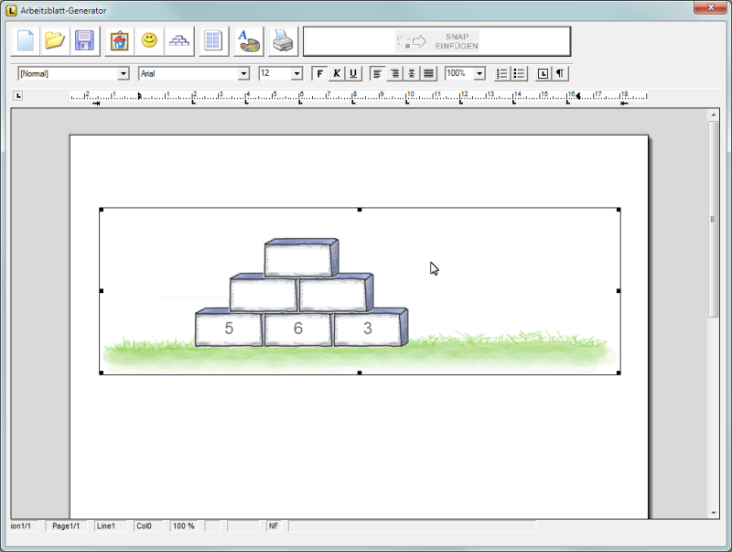Click the vertical scrollbar down arrow
Screen dimensions: 732x552
(x=714, y=513)
